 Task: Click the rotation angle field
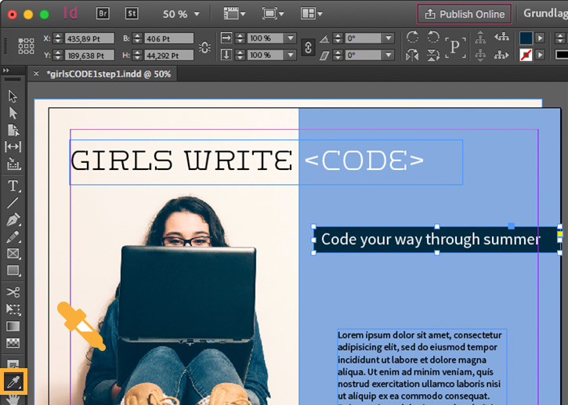tap(364, 38)
